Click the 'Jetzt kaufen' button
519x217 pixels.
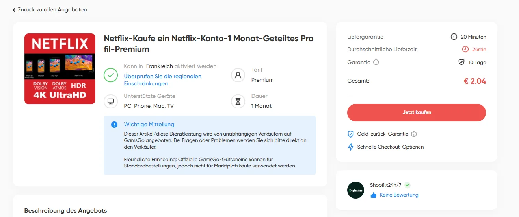[x=417, y=112]
